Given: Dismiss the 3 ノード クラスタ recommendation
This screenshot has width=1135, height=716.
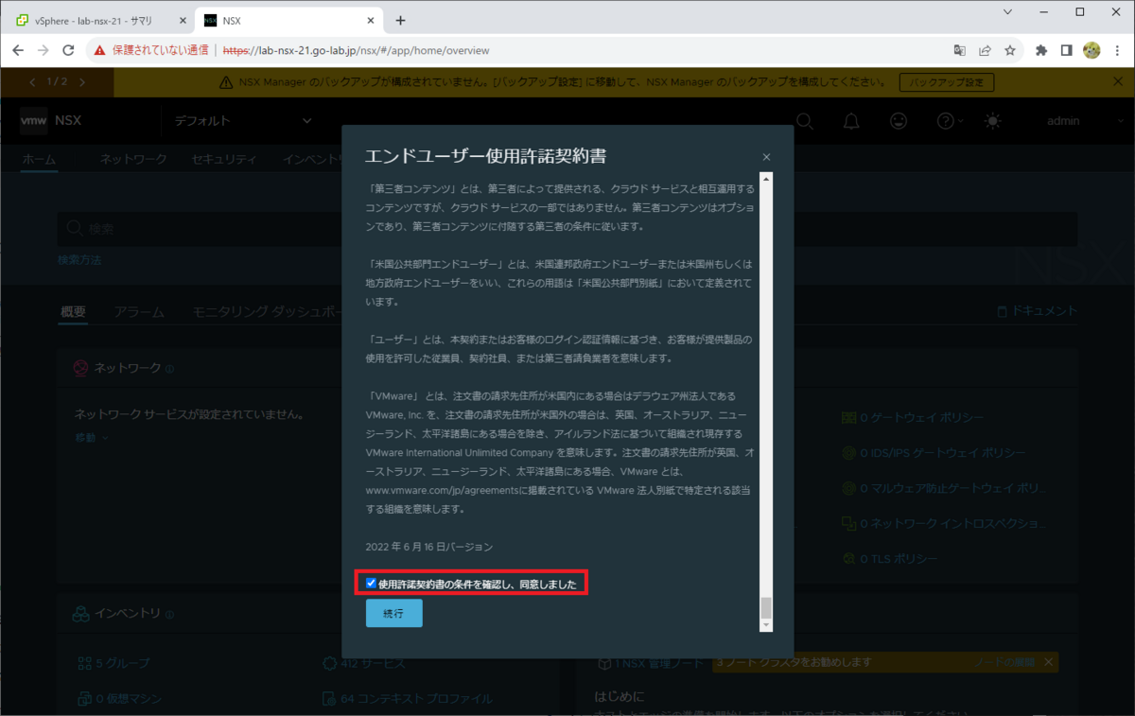Looking at the screenshot, I should click(1048, 662).
